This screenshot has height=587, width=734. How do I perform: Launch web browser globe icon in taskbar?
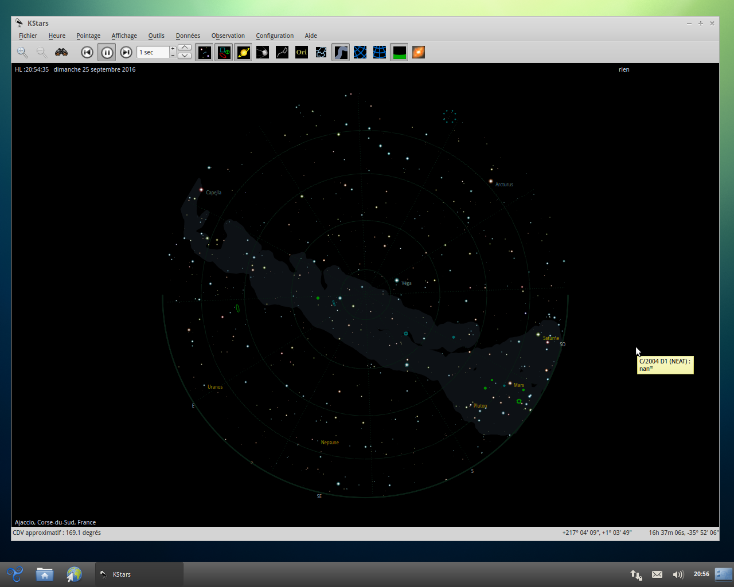[74, 574]
